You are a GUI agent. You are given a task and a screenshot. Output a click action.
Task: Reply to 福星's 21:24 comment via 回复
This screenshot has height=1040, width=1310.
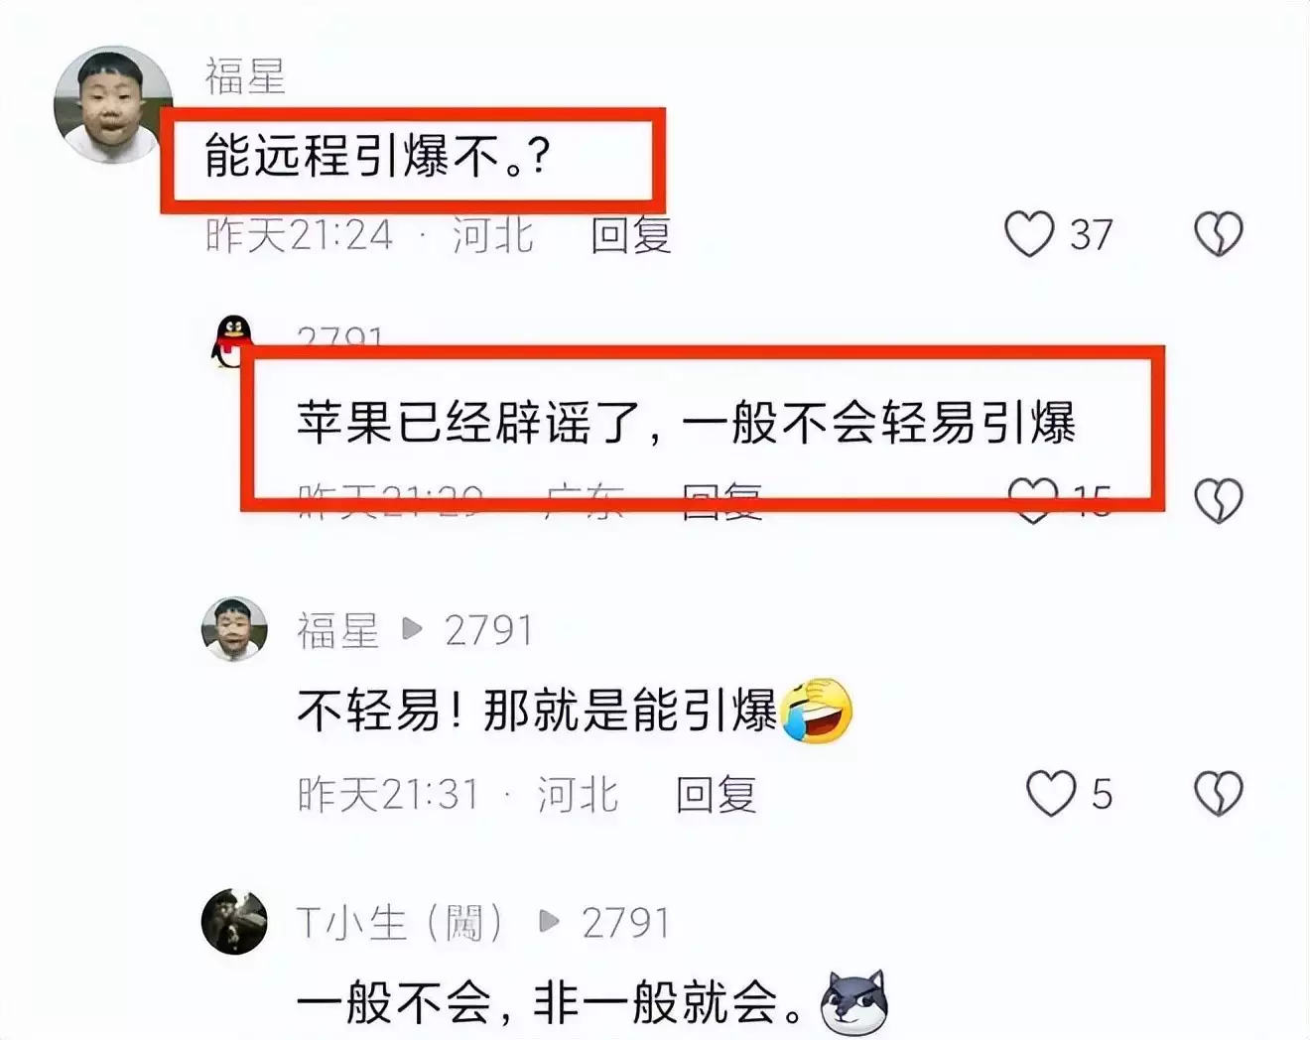[x=631, y=235]
